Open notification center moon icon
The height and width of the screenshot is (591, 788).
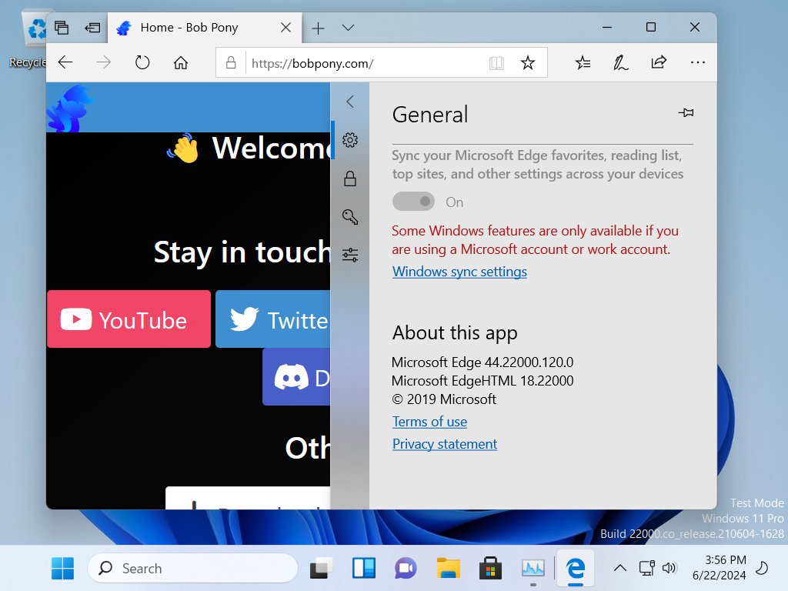pyautogui.click(x=762, y=569)
